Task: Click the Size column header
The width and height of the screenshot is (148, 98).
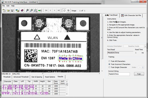Action: pos(49,82)
